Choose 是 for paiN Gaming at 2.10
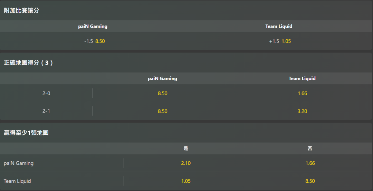 [186, 163]
